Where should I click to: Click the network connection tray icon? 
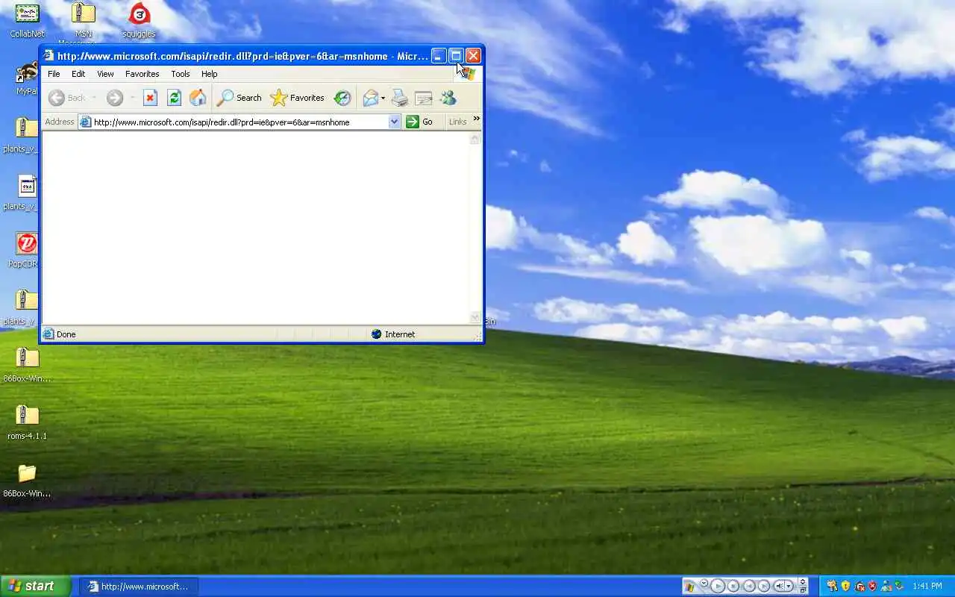coord(898,585)
